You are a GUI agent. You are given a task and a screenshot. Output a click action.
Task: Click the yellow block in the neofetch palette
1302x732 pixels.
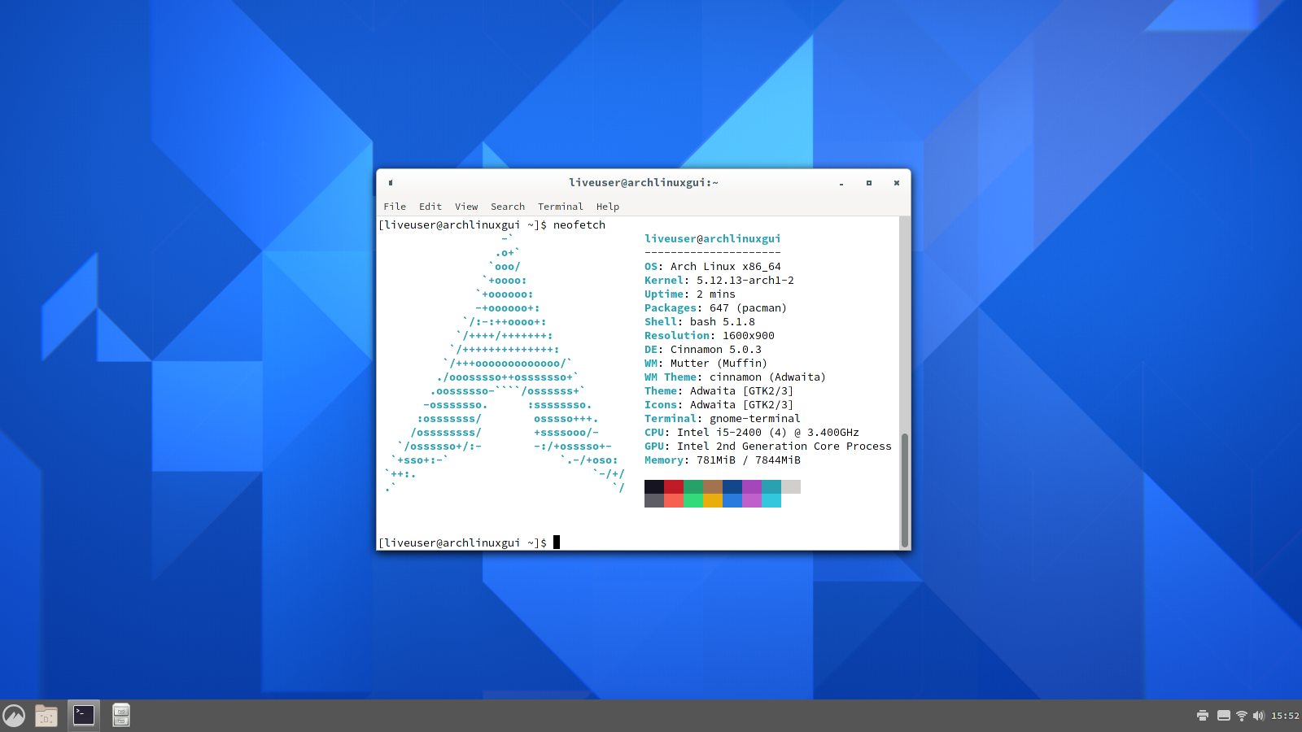713,500
